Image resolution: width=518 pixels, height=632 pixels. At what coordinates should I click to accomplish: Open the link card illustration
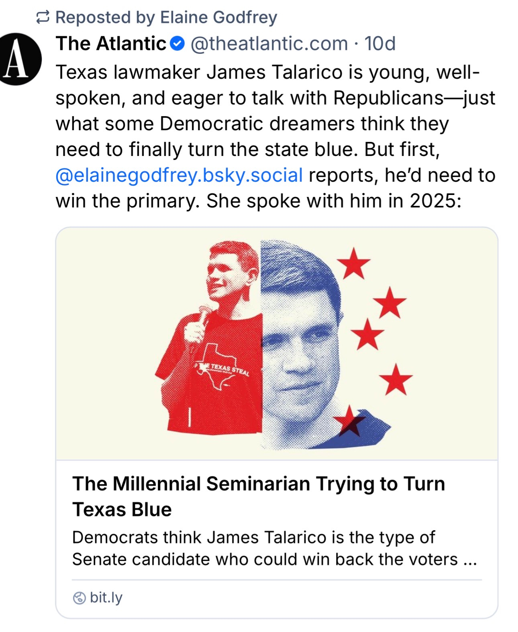[x=277, y=343]
